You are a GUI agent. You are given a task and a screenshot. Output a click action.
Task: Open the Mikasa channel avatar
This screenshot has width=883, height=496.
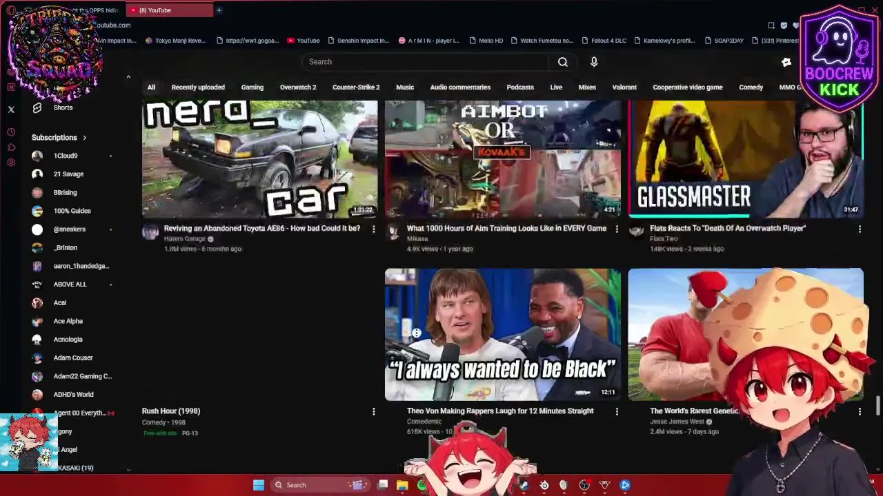(393, 231)
